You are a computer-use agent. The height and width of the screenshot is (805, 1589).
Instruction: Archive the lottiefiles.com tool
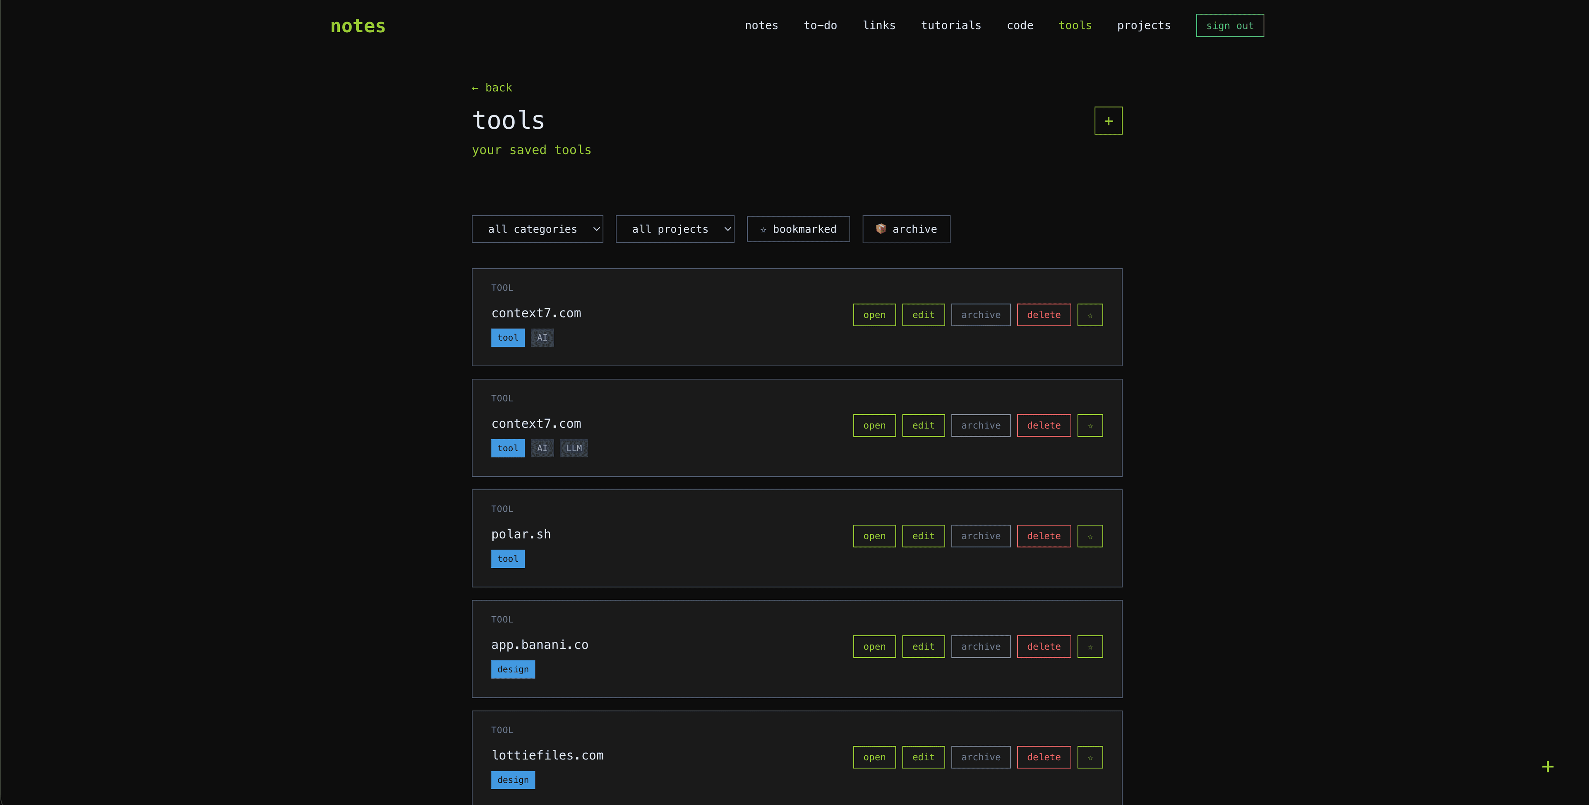click(x=980, y=757)
